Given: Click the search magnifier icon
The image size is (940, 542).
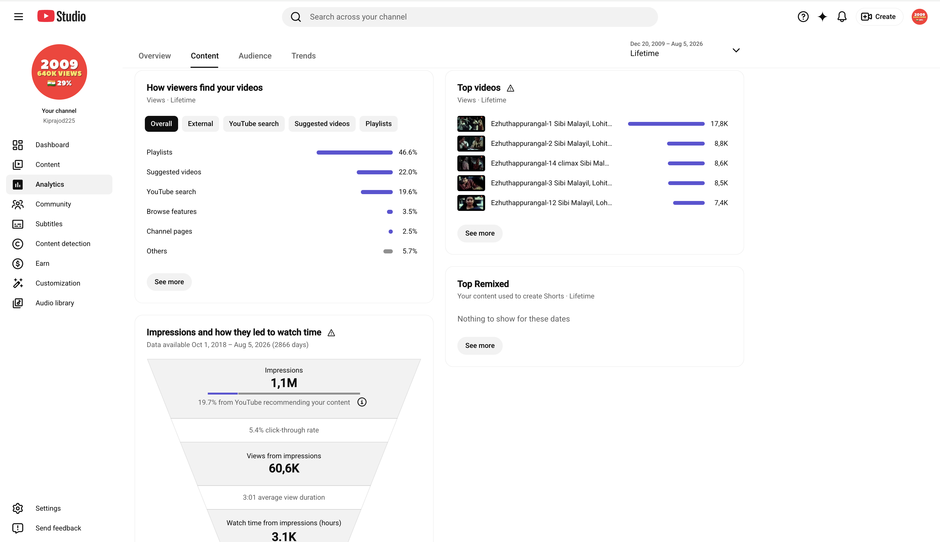Looking at the screenshot, I should [x=296, y=17].
